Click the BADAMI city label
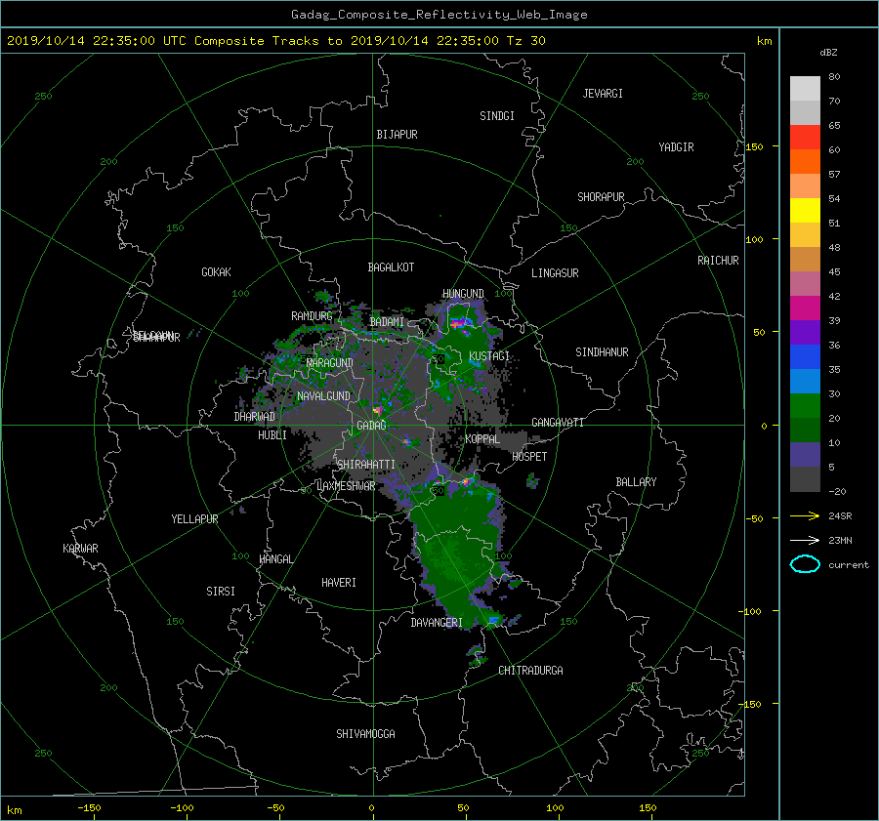 pyautogui.click(x=387, y=322)
